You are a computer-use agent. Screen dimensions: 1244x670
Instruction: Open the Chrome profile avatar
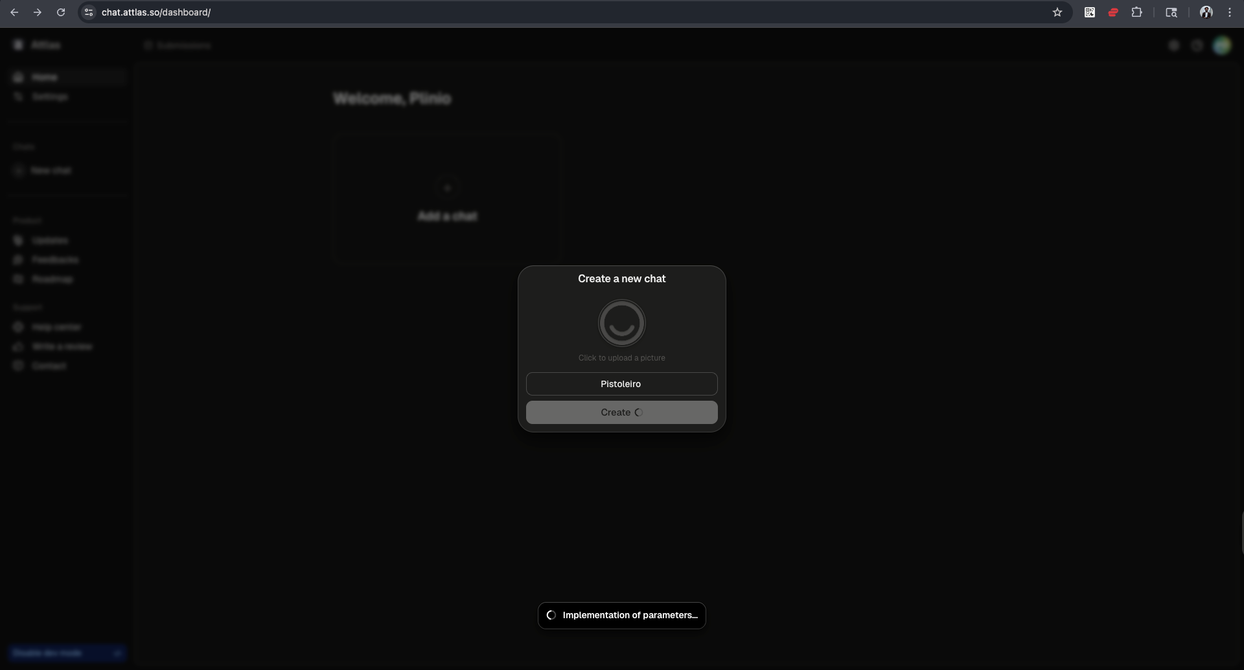tap(1206, 12)
